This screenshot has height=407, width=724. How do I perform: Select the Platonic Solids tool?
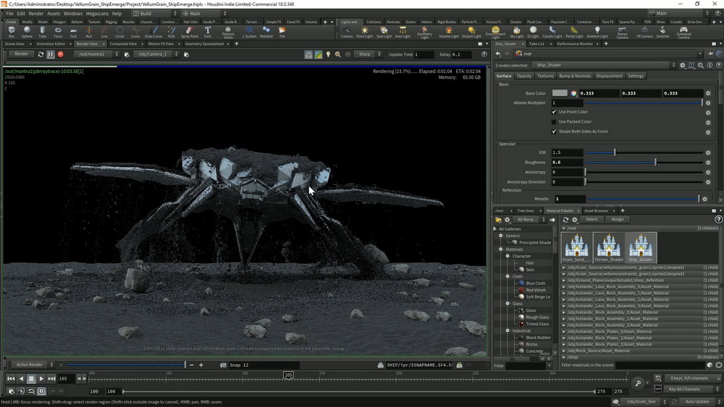[x=228, y=32]
